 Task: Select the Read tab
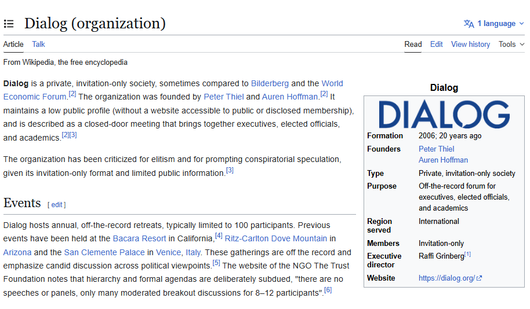click(413, 44)
